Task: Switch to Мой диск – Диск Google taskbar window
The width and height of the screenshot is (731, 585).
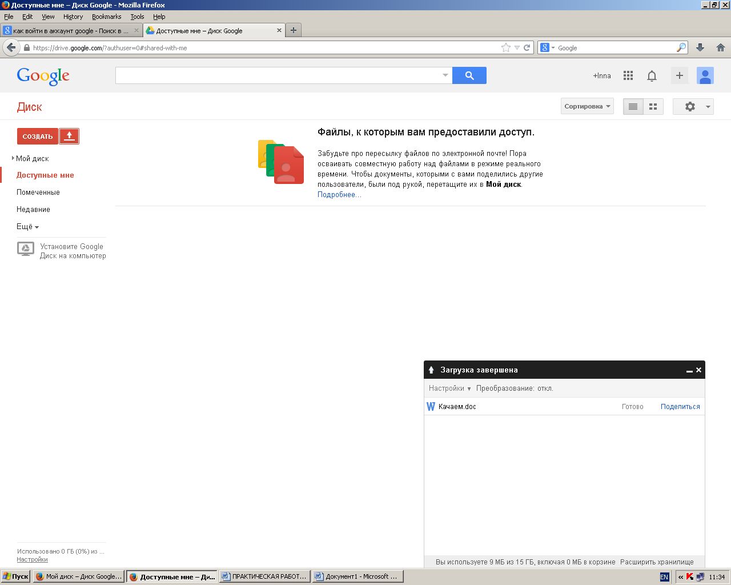Action: (79, 576)
